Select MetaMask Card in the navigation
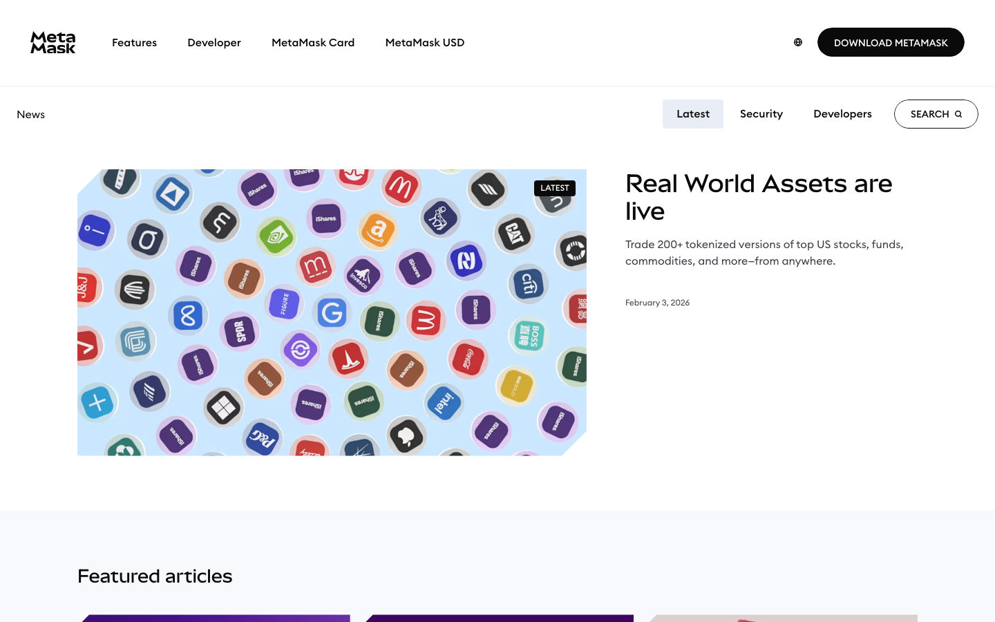995x622 pixels. (x=313, y=42)
